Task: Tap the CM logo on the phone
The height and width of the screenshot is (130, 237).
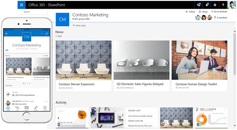Action: [27, 37]
